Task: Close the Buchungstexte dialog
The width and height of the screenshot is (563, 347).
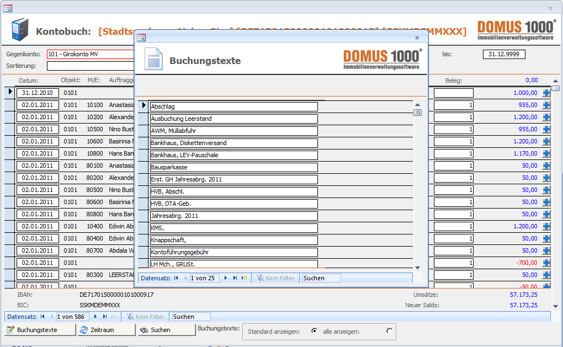Action: coord(417,38)
